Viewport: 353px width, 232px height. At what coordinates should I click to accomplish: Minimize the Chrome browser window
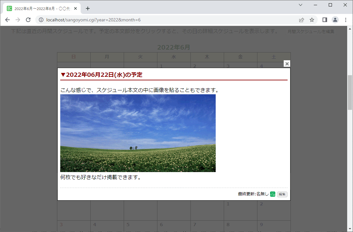point(315,5)
